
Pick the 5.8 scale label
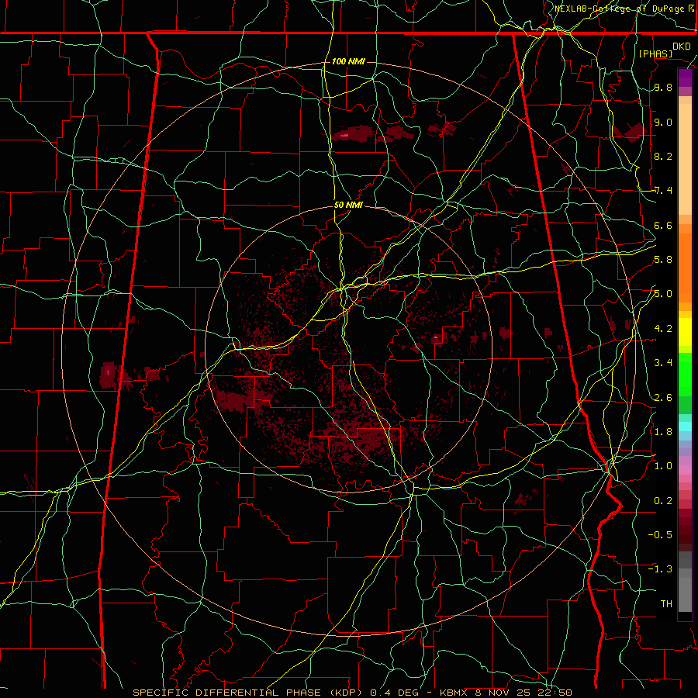click(x=663, y=260)
